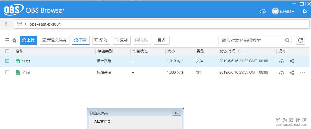
Task: Click the search magnifier icon
Action: pyautogui.click(x=287, y=41)
